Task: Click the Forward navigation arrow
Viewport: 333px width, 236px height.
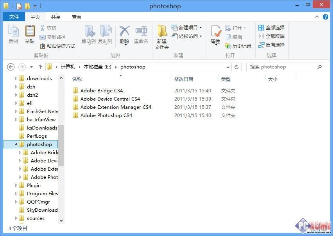Action: tap(22, 67)
